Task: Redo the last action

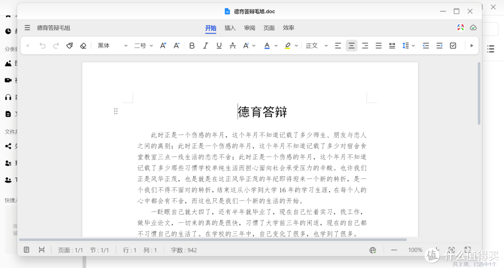Action: pyautogui.click(x=56, y=46)
